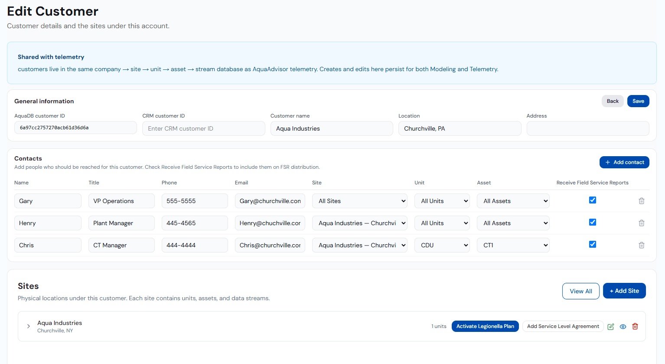Click the View All sites button

point(581,291)
